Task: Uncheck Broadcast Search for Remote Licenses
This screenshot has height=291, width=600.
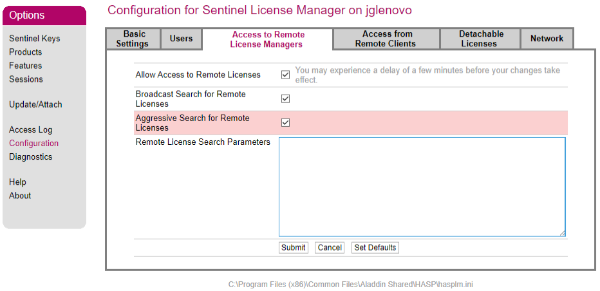Action: tap(285, 99)
